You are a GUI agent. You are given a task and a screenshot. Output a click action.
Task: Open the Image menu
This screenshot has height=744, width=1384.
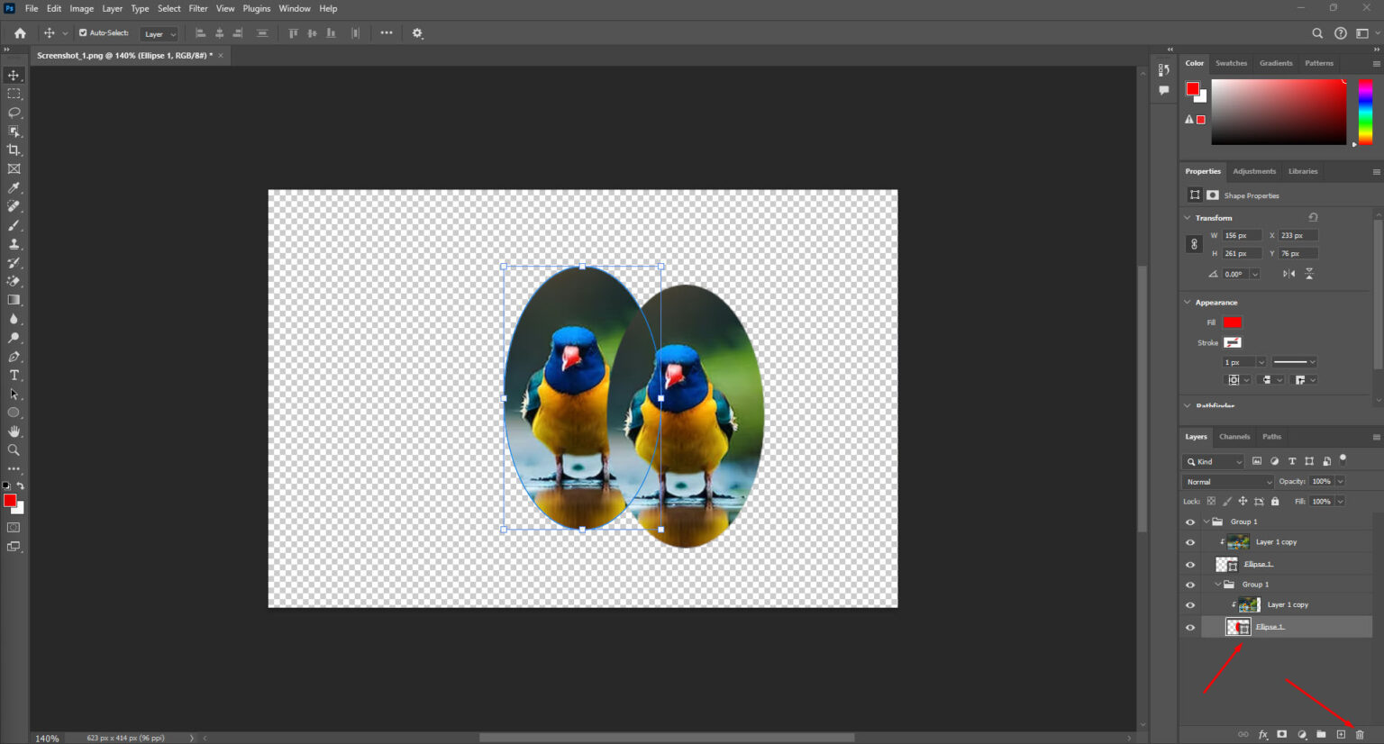pyautogui.click(x=82, y=8)
